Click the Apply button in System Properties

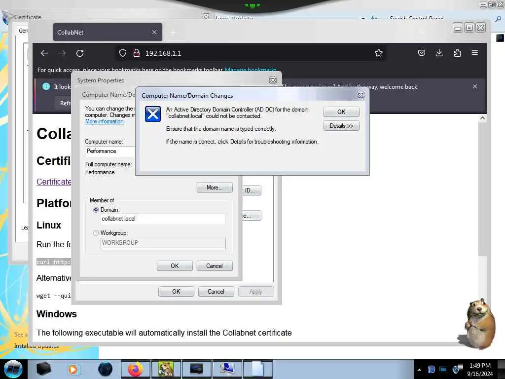[x=256, y=292]
